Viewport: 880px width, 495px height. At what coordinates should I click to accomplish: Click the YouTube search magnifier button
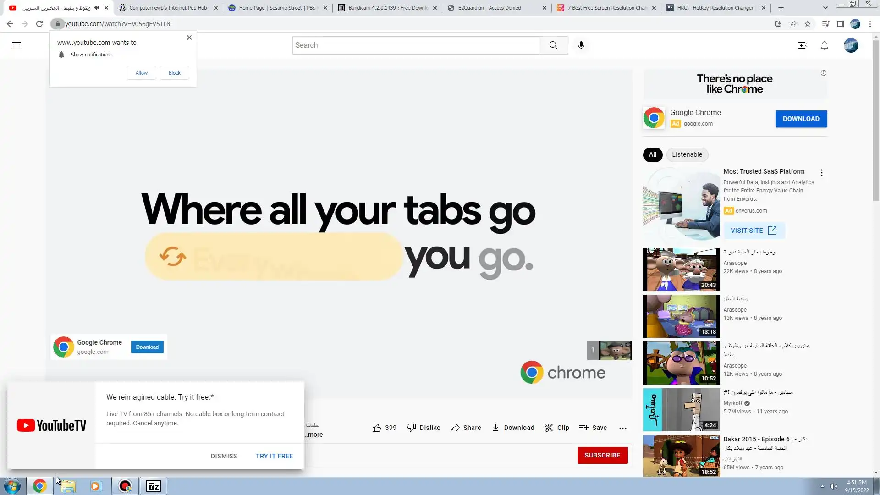[x=553, y=45]
